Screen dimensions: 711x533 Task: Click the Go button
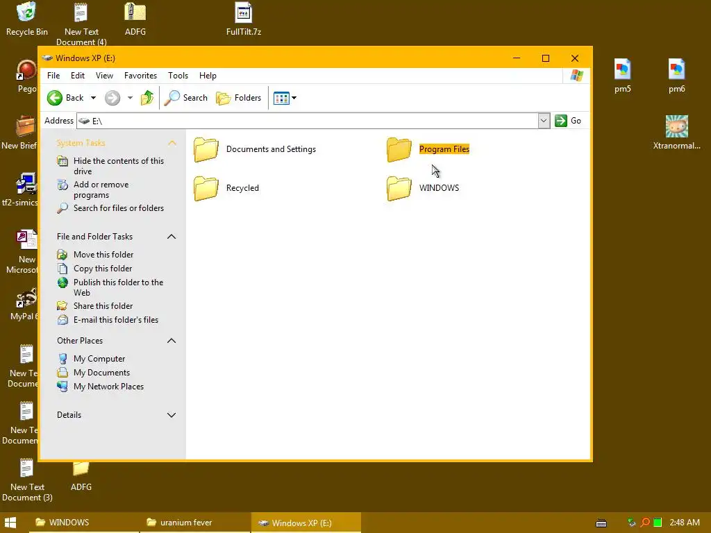tap(568, 121)
